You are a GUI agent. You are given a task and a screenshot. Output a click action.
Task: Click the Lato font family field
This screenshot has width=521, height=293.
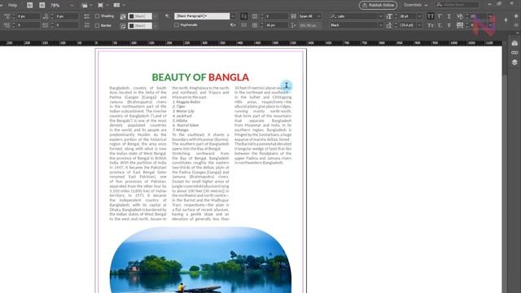(354, 16)
